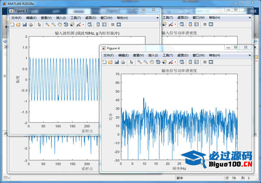Screen dimensions: 261x183
Task: Open file icon in Figure 4 toolbar
Action: 110,62
